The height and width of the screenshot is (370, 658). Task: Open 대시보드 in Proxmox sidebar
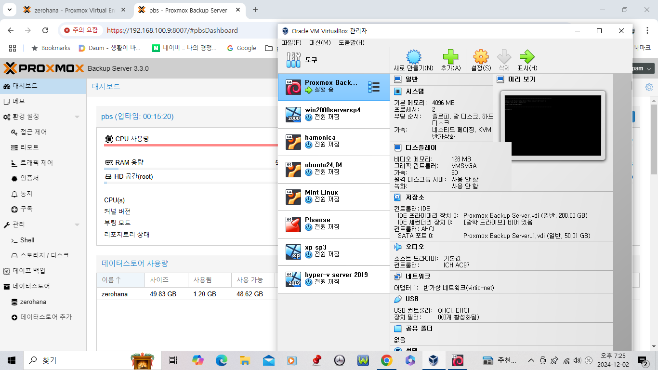43,86
